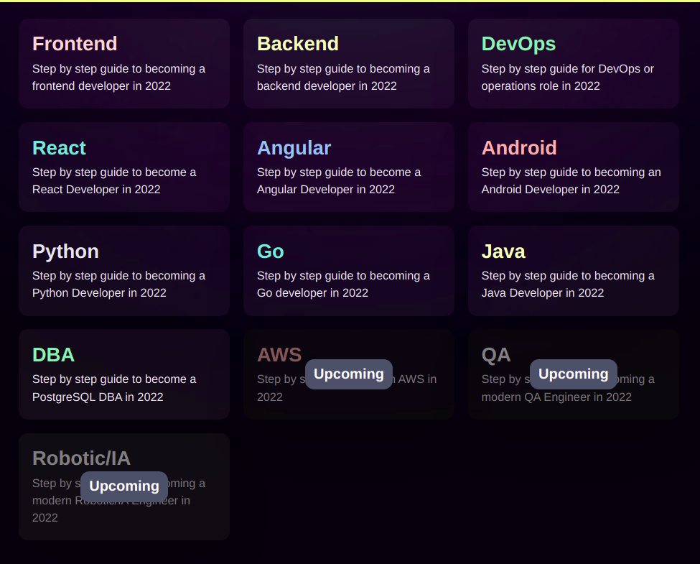Click the yellow progress bar at top

point(350,3)
